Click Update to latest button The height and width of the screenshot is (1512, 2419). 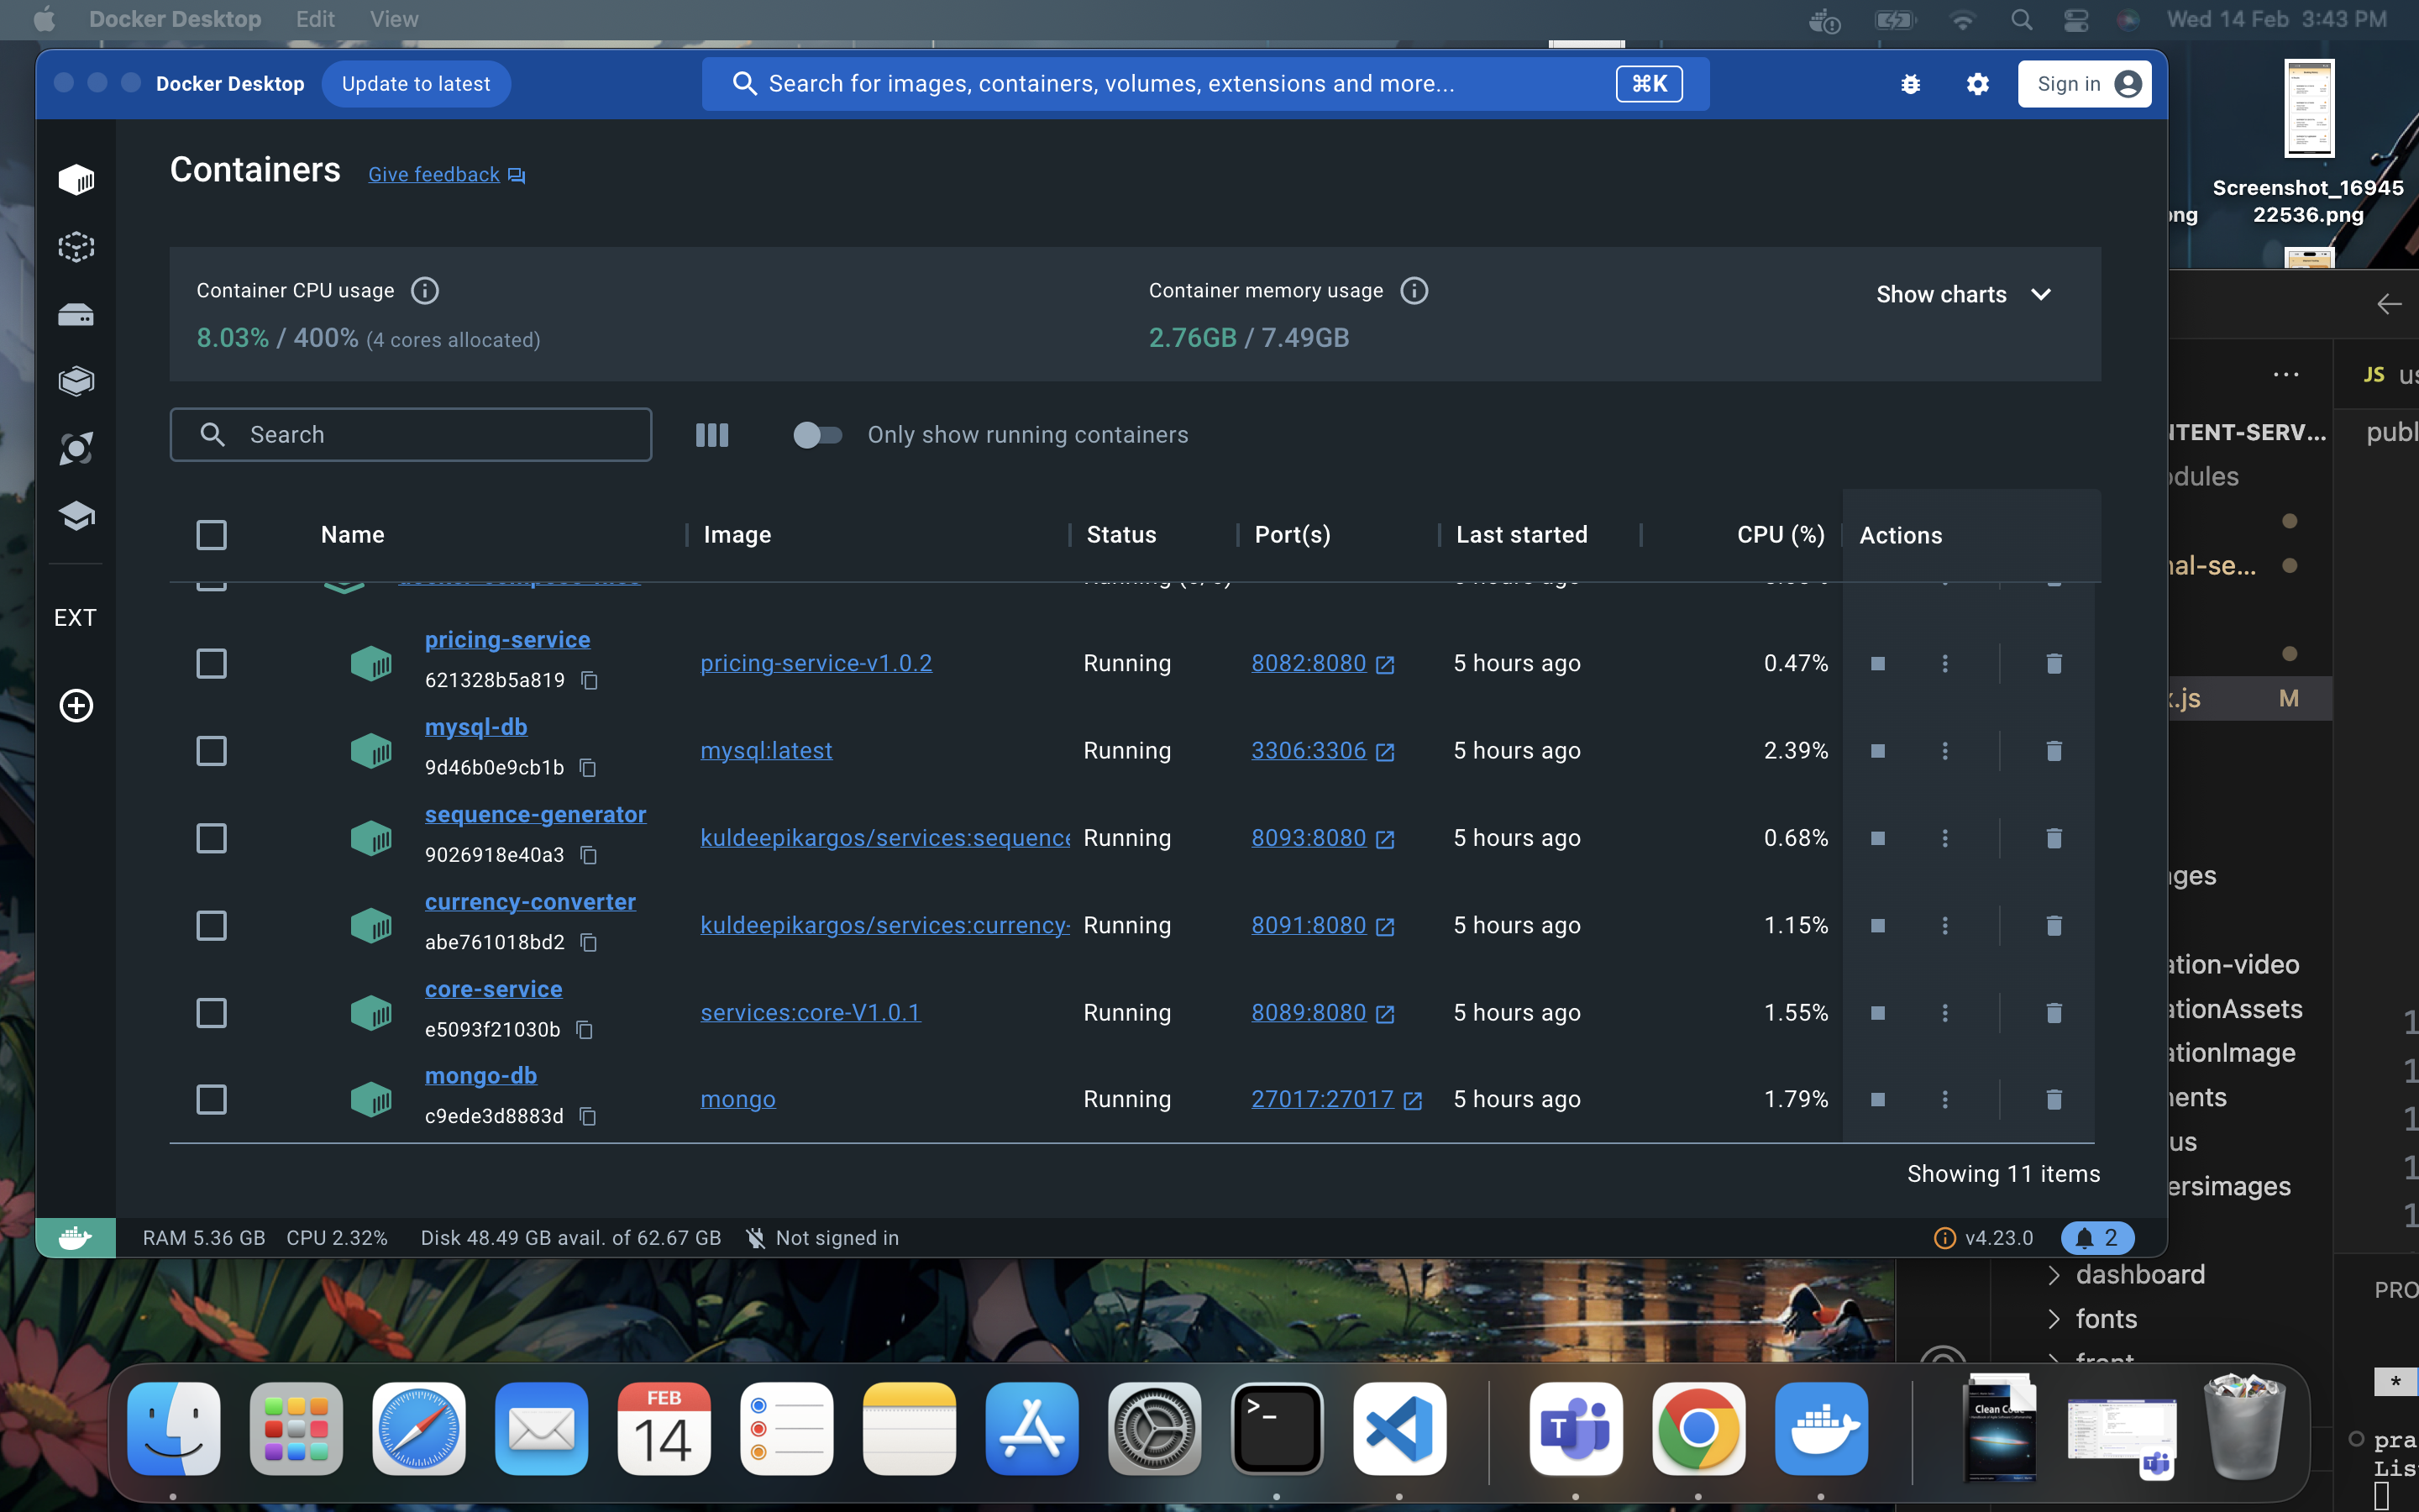pyautogui.click(x=416, y=84)
